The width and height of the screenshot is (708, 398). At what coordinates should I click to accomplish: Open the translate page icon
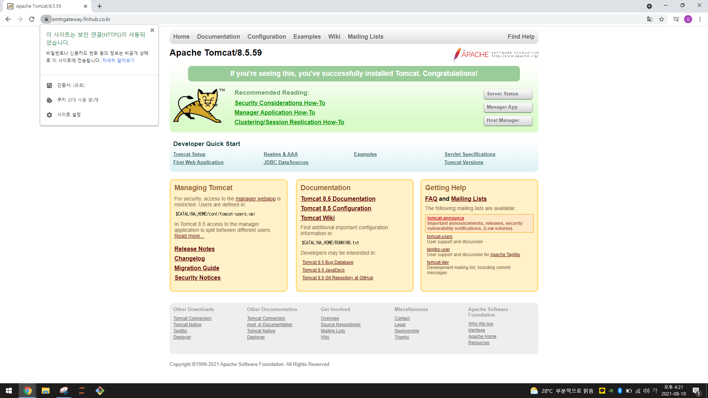click(650, 19)
